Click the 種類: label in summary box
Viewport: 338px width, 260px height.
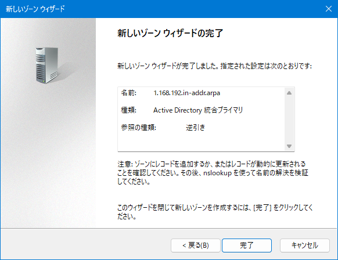click(x=129, y=110)
